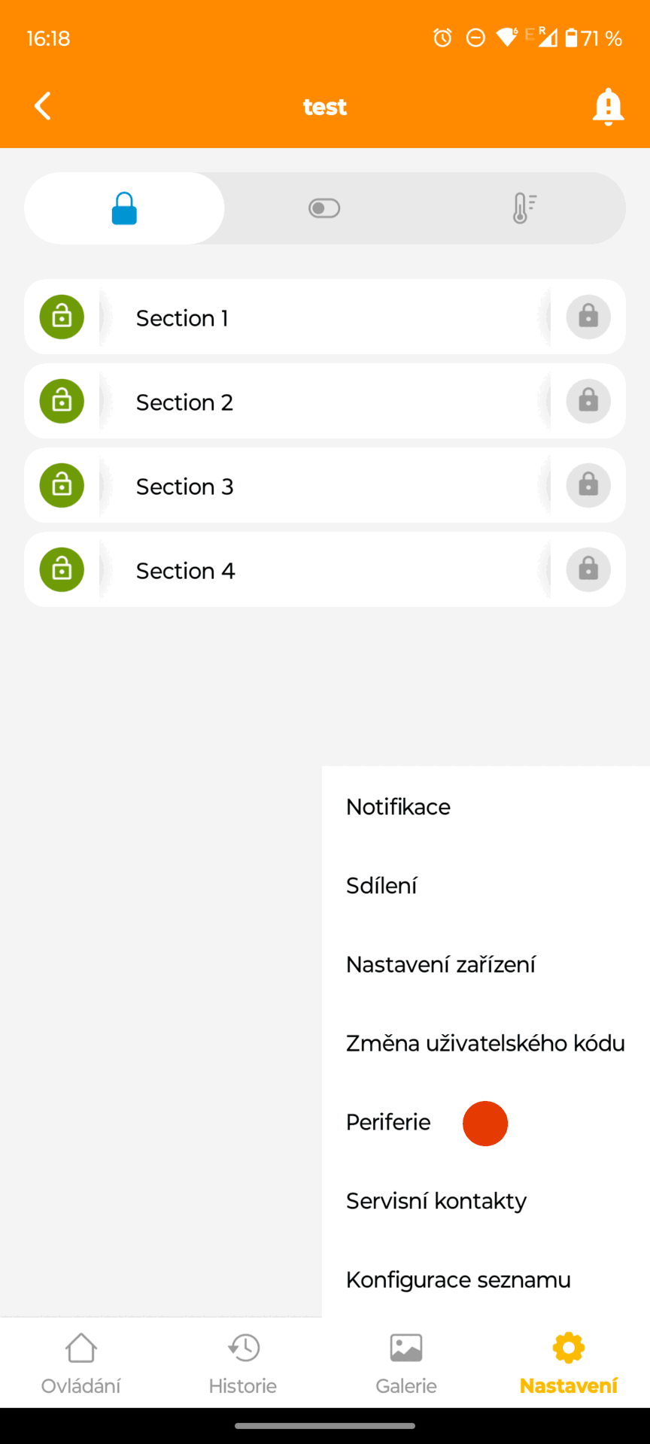650x1444 pixels.
Task: Tap Ovládání home icon in bottom bar
Action: 80,1363
